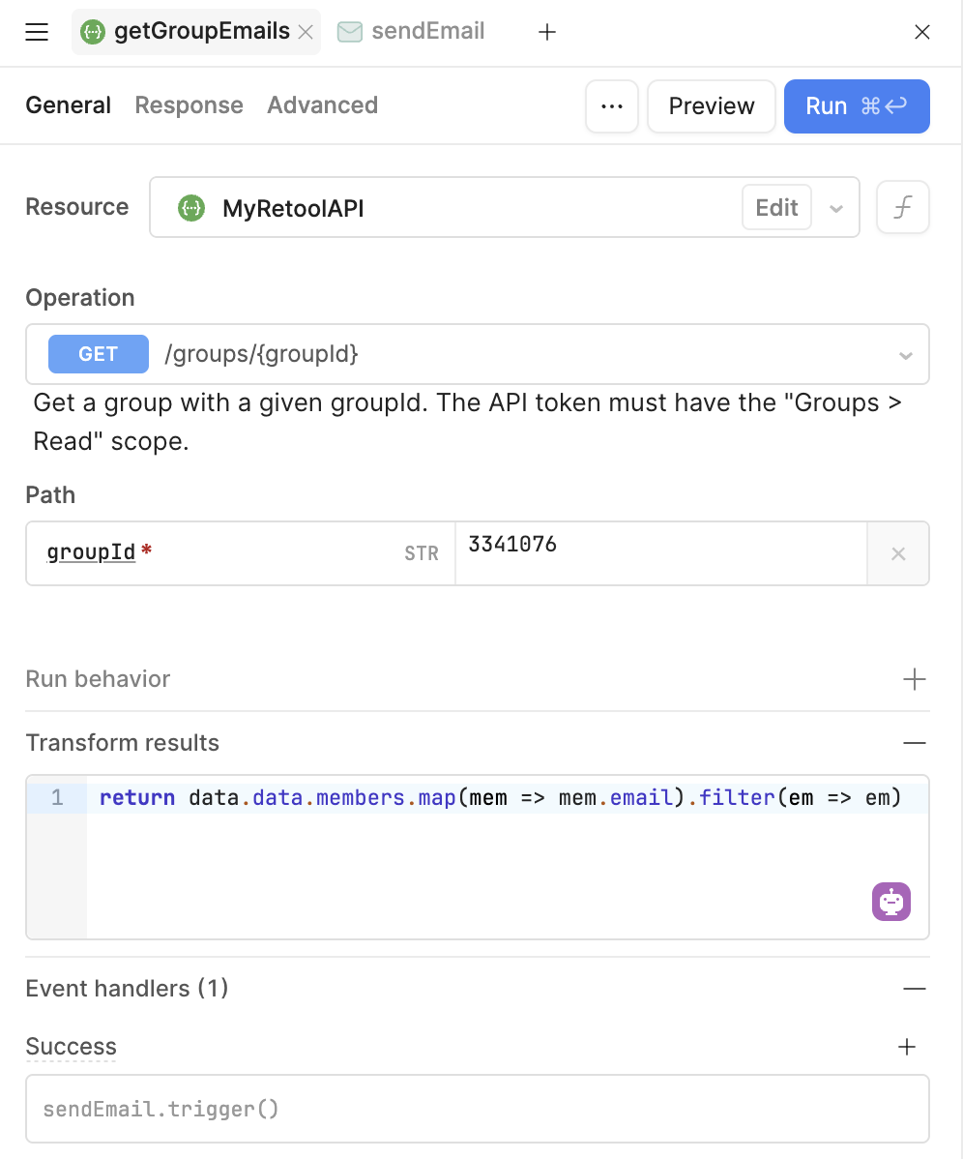This screenshot has height=1159, width=963.
Task: Click the function toggle icon beside Resource
Action: click(x=902, y=207)
